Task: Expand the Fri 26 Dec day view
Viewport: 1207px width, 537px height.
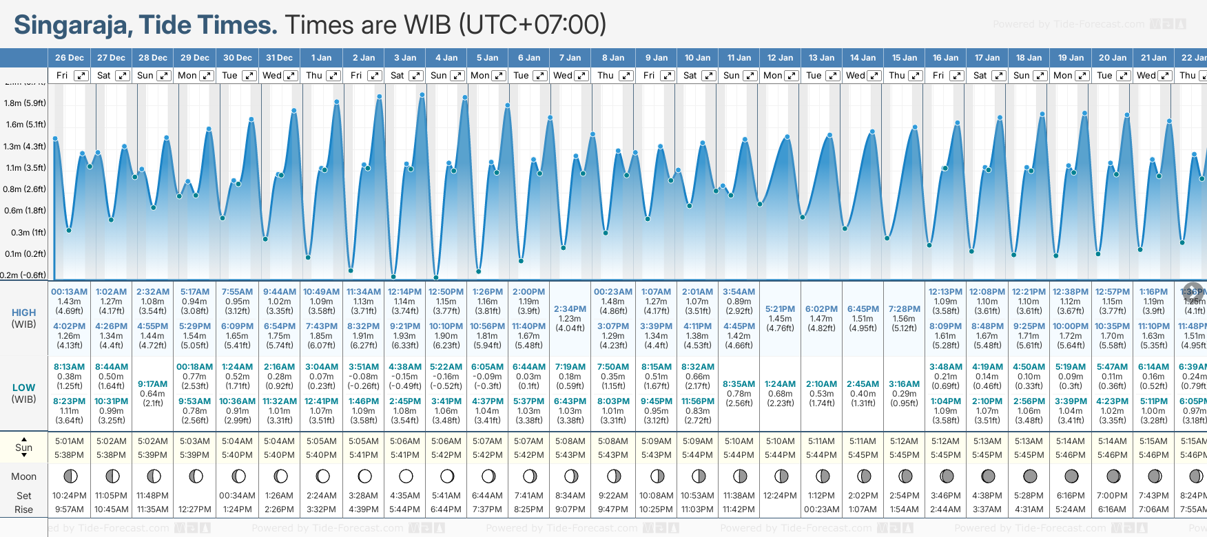Action: 81,76
